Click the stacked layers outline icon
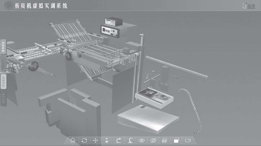This screenshot has height=146, width=261. point(165,140)
